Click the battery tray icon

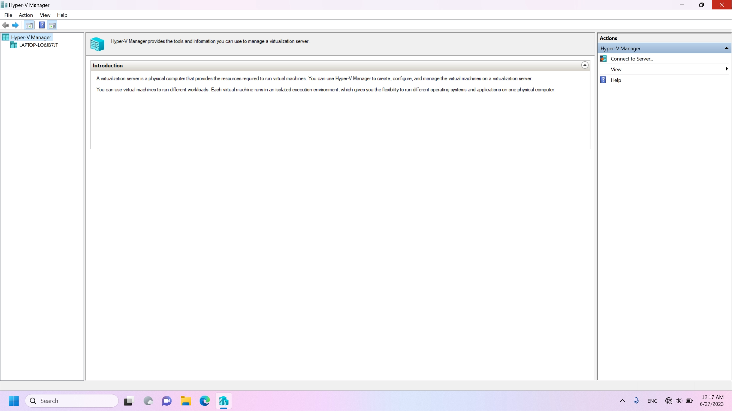tap(689, 401)
